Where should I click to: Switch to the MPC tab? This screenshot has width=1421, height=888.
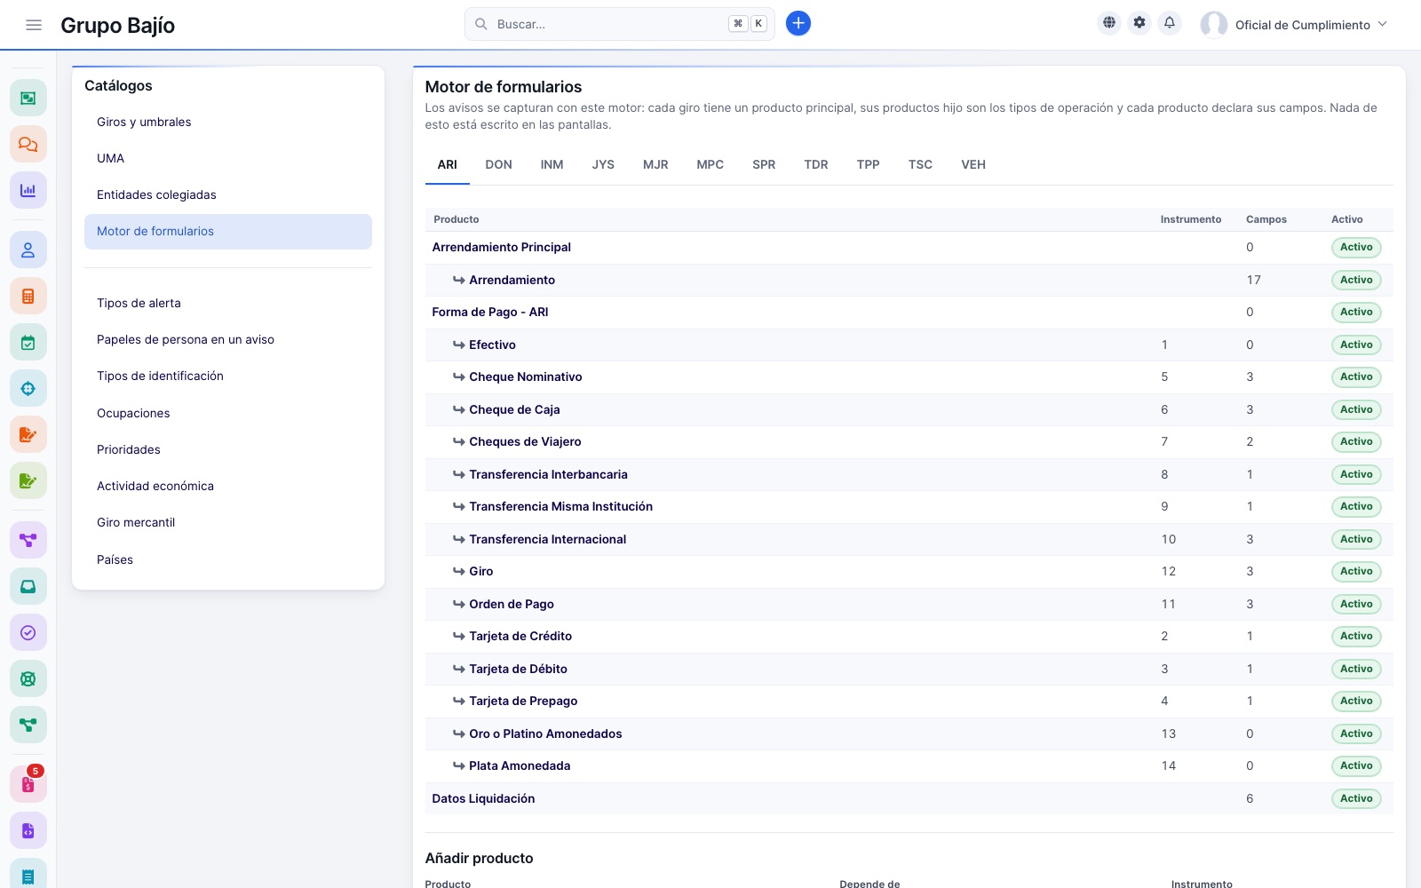710,165
